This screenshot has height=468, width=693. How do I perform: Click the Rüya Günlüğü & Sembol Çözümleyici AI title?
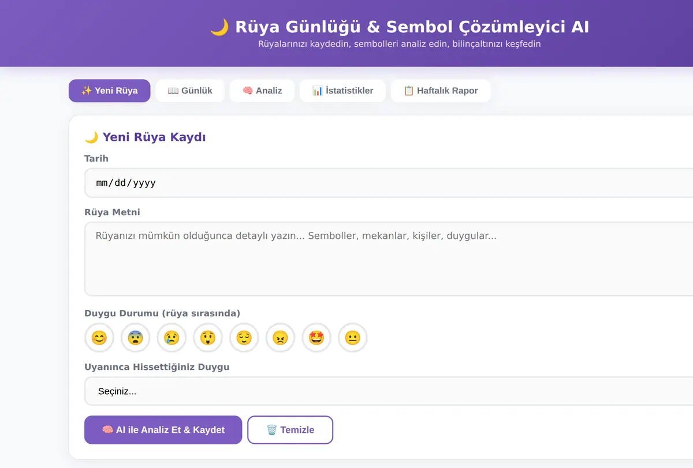400,27
